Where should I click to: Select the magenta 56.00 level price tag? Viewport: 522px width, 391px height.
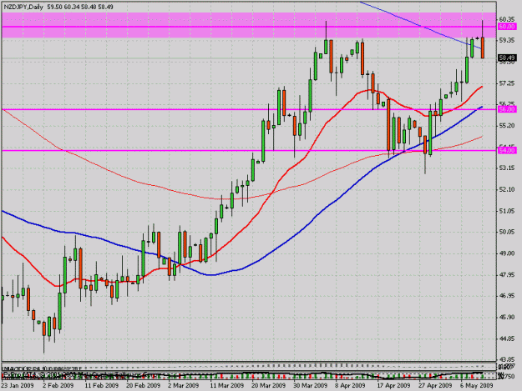507,109
